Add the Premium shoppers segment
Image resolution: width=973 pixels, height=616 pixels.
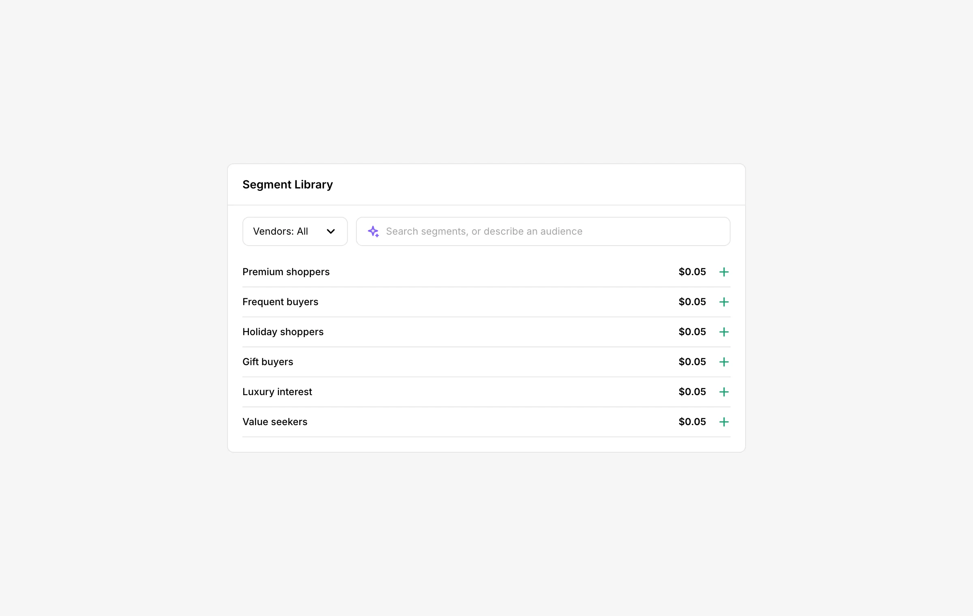pos(724,272)
